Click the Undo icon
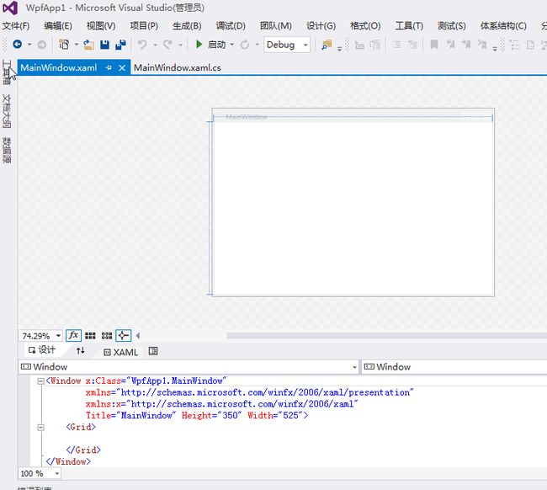The width and height of the screenshot is (547, 490). [142, 45]
